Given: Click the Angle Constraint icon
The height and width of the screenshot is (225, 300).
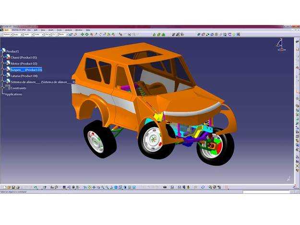Looking at the screenshot, I should [212, 35].
